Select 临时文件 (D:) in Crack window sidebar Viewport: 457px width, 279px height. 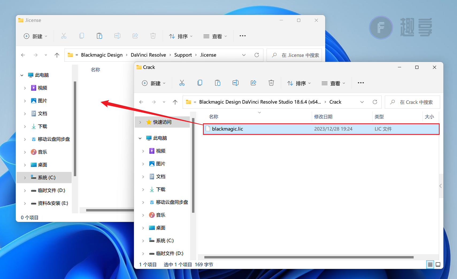click(170, 254)
